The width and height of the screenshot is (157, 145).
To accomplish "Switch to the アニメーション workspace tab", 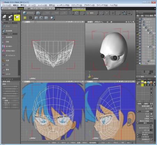I will click(37, 9).
